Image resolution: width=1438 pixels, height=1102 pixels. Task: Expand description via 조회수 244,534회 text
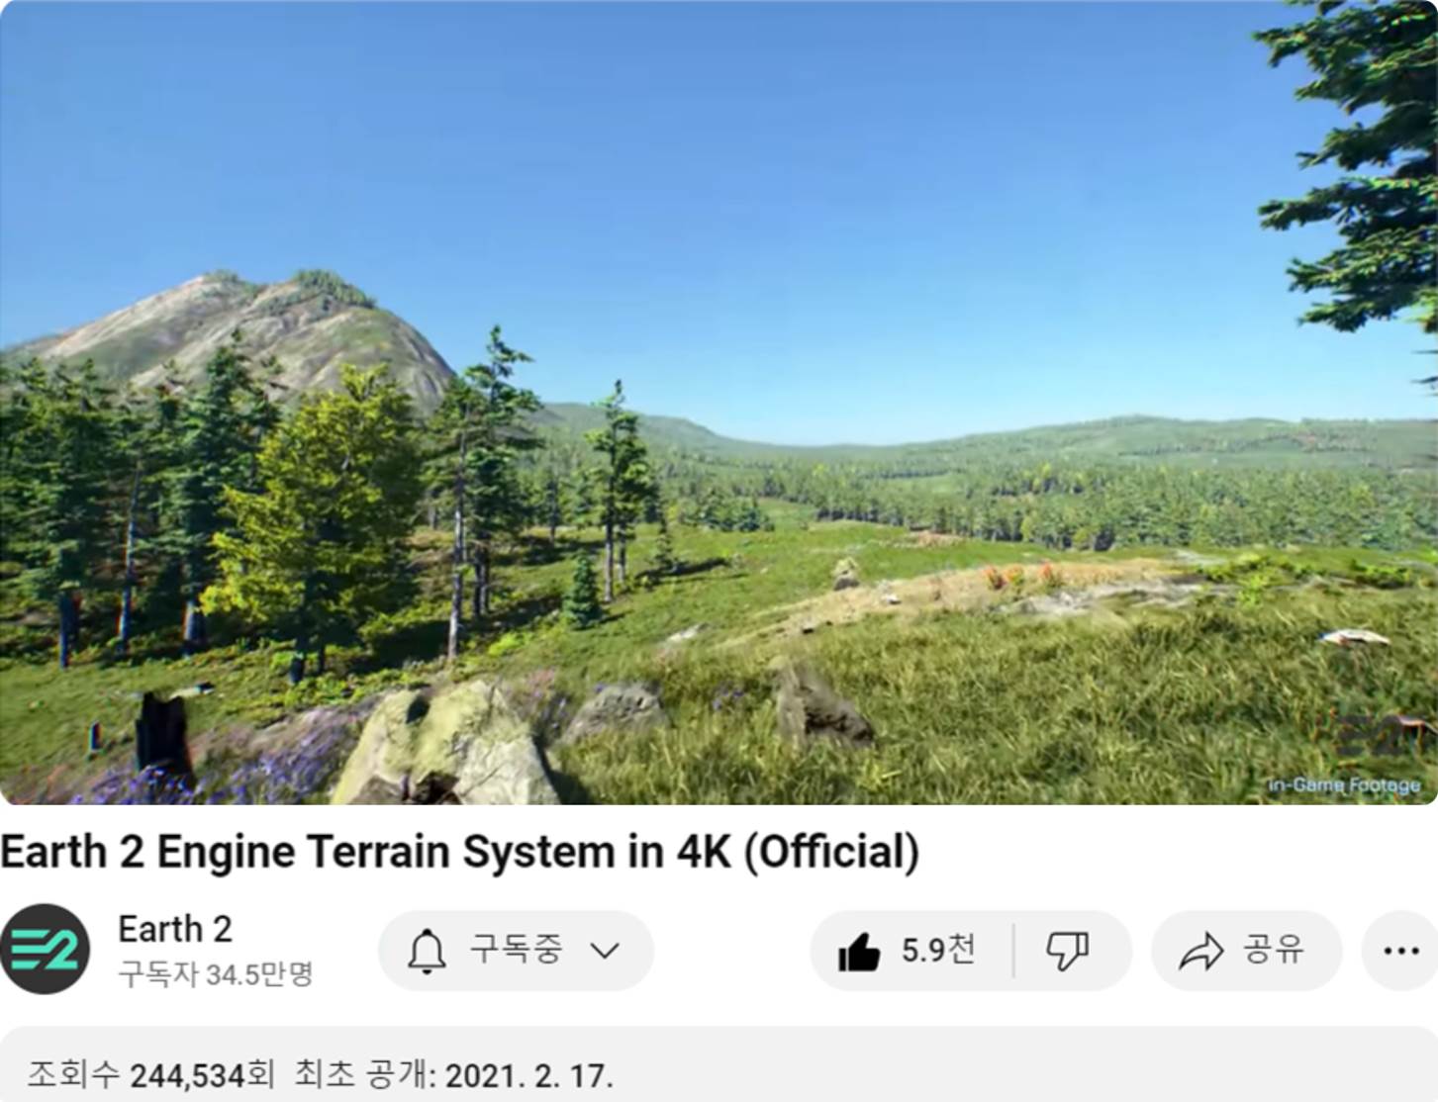click(x=150, y=1074)
